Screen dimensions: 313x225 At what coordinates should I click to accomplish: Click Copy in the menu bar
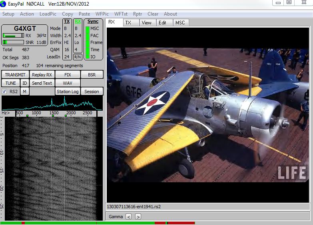pyautogui.click(x=68, y=14)
